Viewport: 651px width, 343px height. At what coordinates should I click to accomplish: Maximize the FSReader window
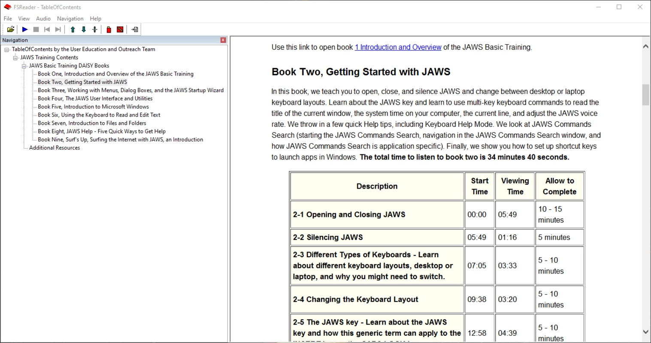point(619,7)
